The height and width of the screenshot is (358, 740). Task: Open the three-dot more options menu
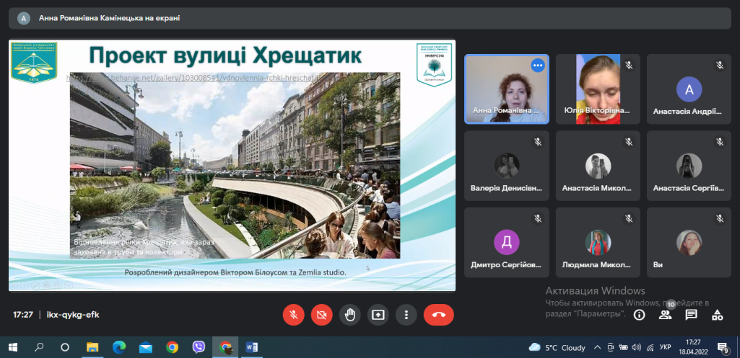coord(406,315)
